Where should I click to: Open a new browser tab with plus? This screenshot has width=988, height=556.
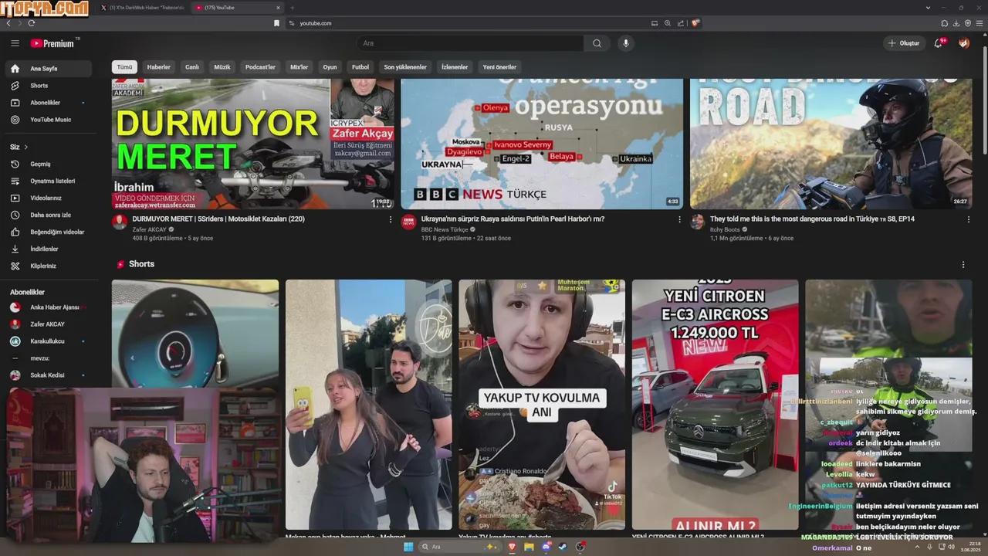click(293, 8)
